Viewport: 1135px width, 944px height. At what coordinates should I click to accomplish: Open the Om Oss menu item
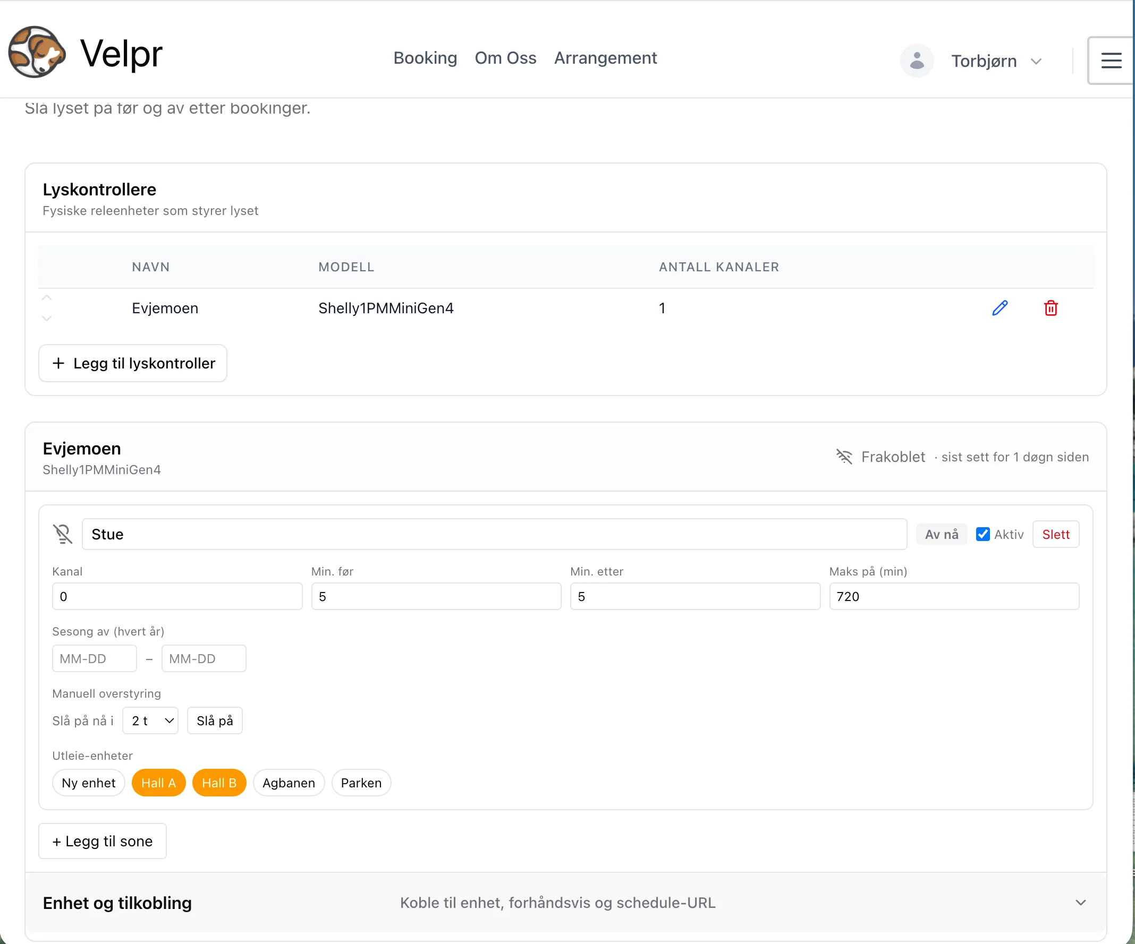pyautogui.click(x=505, y=58)
